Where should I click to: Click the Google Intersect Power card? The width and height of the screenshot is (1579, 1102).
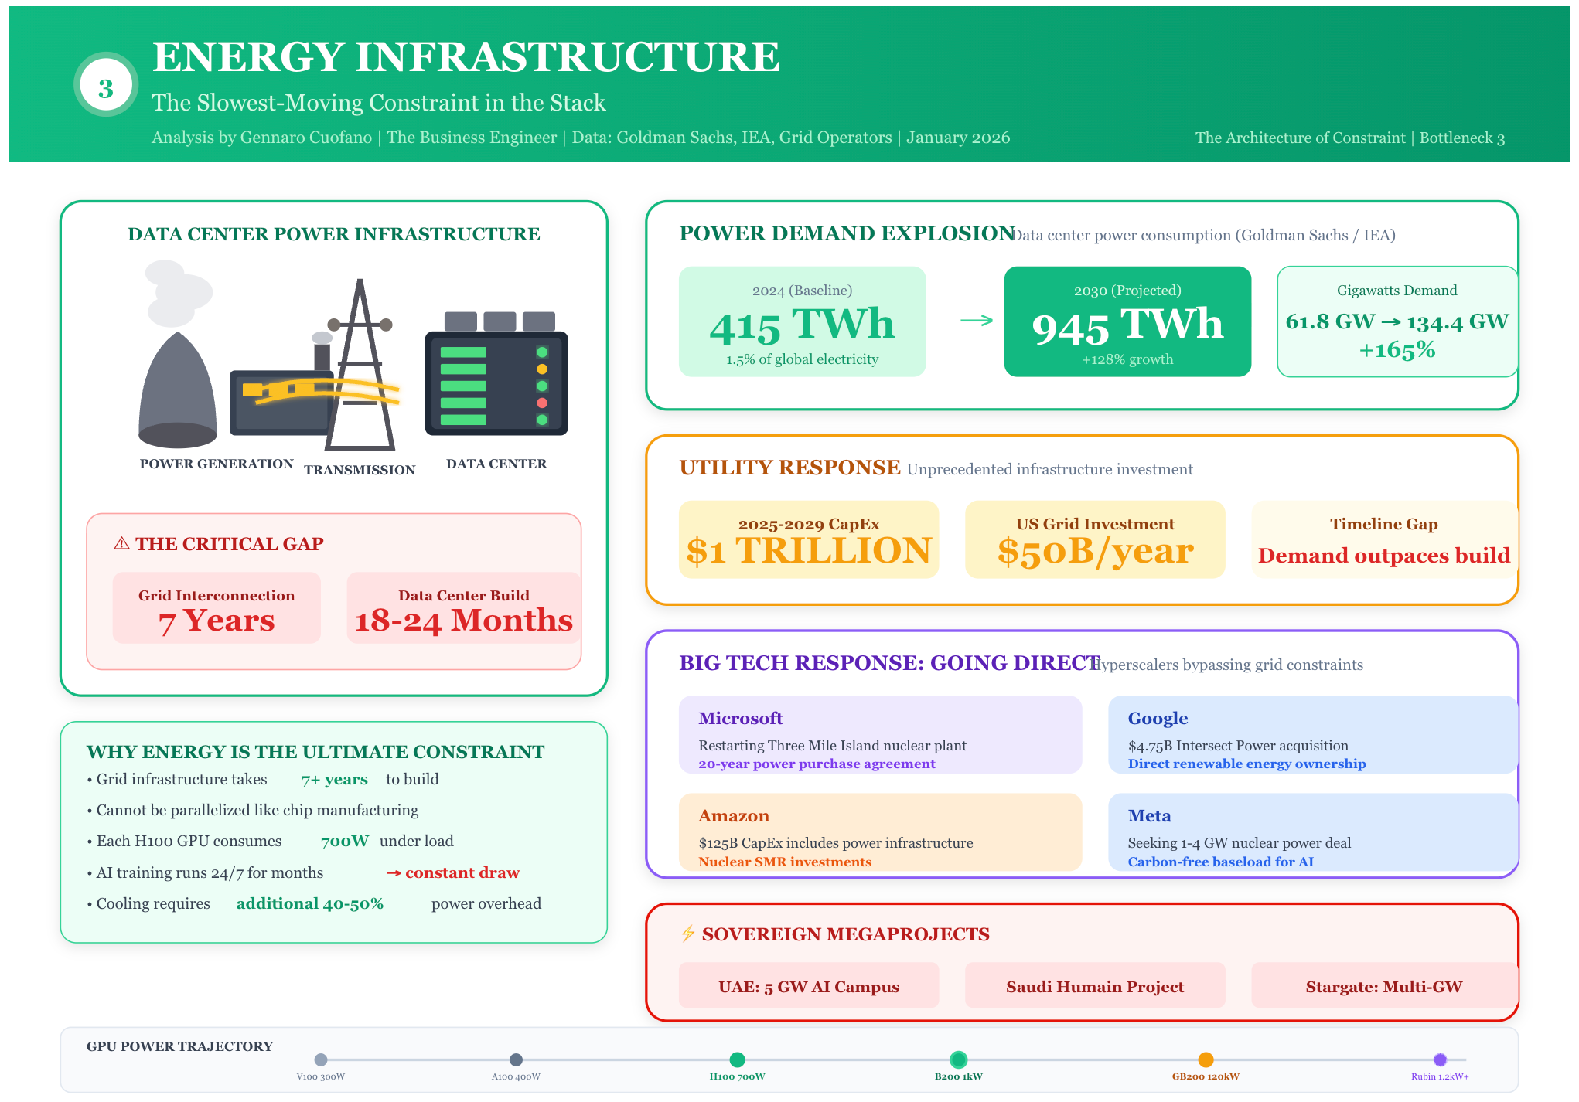(x=1311, y=735)
